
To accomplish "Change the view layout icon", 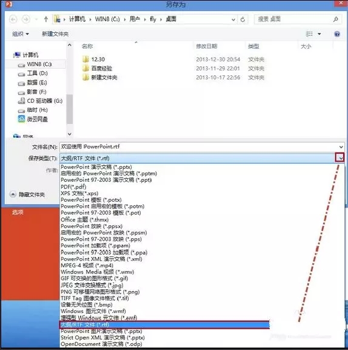I will (309, 34).
